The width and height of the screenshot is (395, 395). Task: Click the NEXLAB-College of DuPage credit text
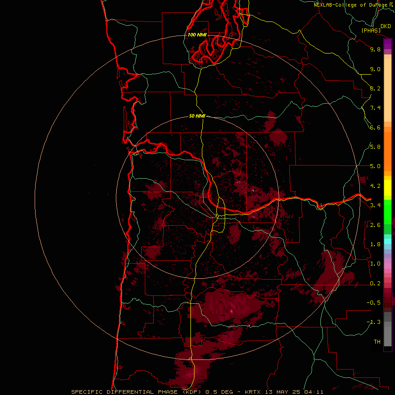pyautogui.click(x=351, y=5)
